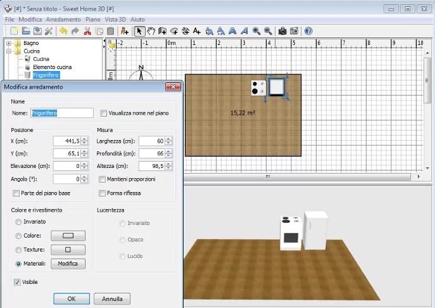
Task: Click the red scissors Cut icon
Action: click(87, 31)
